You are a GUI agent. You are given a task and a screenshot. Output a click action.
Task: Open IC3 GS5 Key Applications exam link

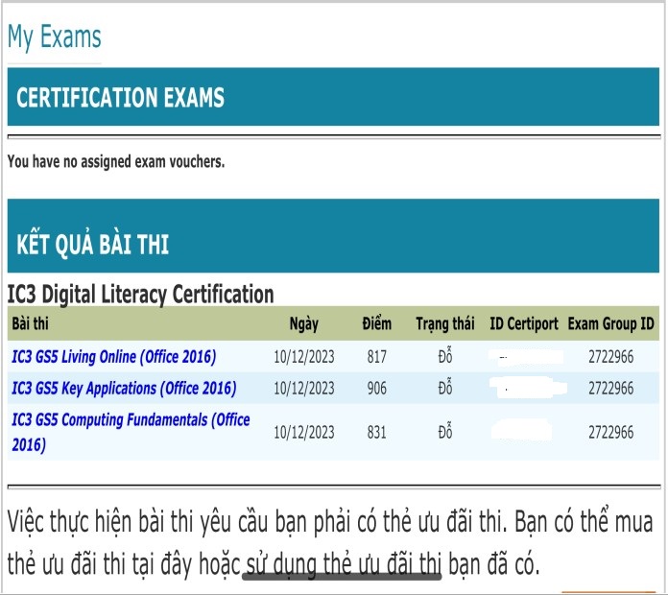[x=124, y=389]
